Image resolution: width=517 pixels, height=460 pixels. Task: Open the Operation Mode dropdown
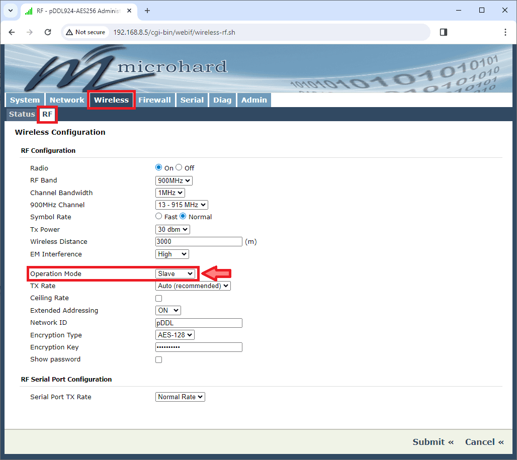175,273
